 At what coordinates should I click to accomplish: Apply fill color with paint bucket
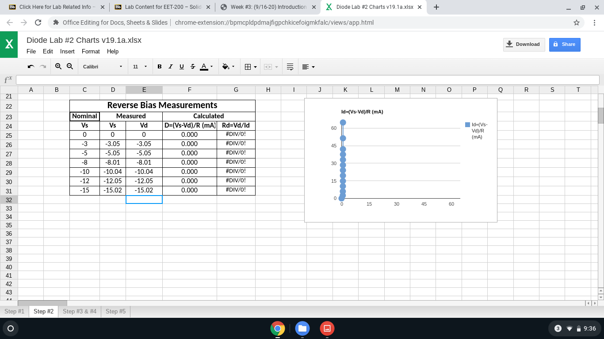click(226, 67)
